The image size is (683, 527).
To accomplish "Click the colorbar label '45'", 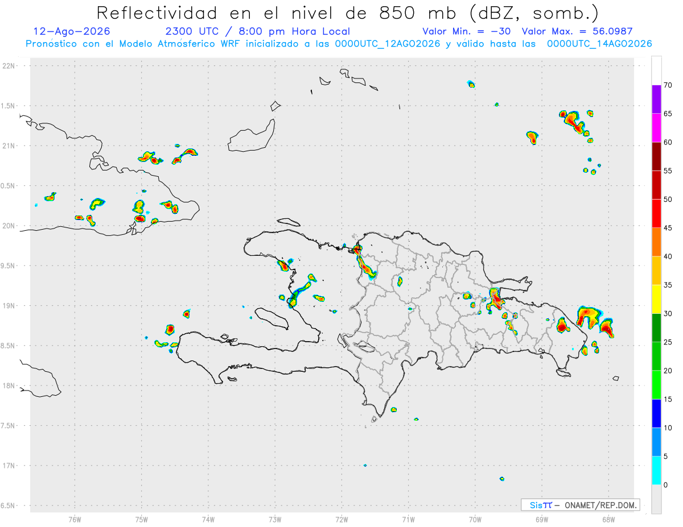I will click(x=668, y=228).
